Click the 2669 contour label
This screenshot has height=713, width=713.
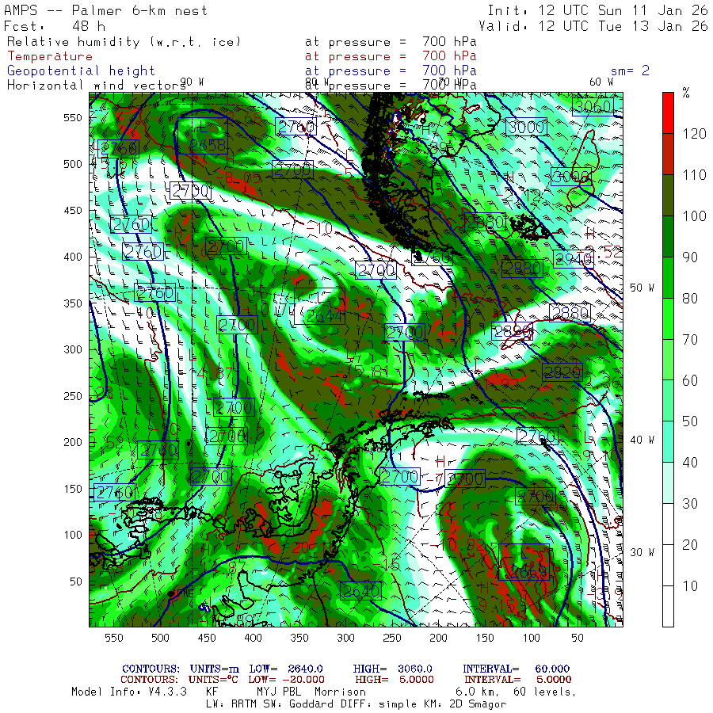(527, 572)
